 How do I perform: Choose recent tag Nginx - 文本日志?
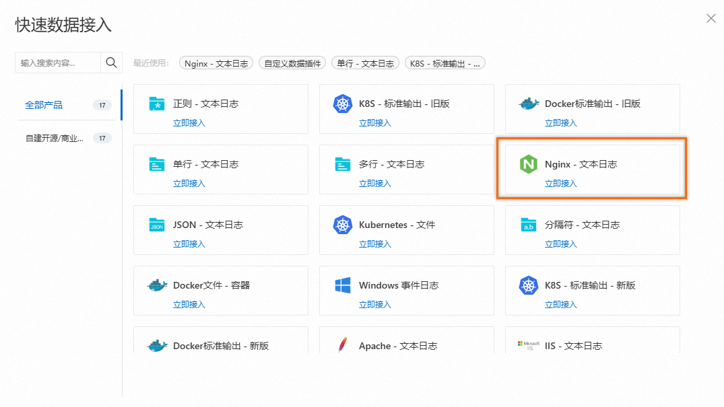pos(216,63)
